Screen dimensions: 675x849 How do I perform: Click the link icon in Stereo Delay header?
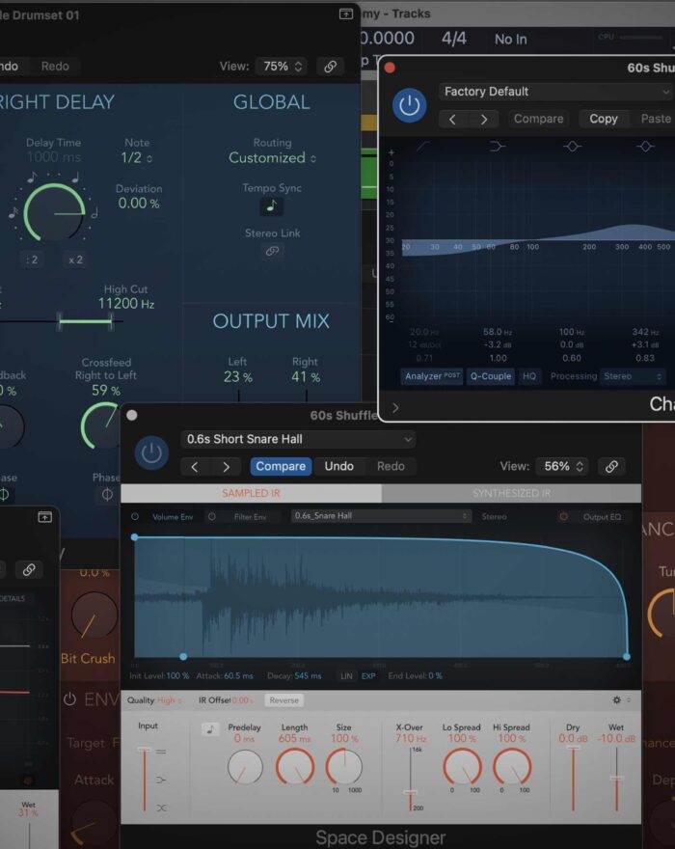[x=330, y=67]
